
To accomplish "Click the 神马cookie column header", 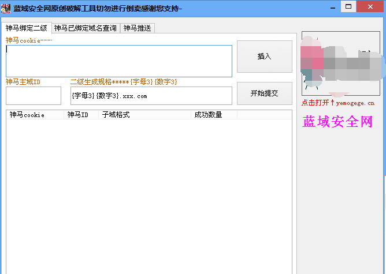I will [x=35, y=115].
